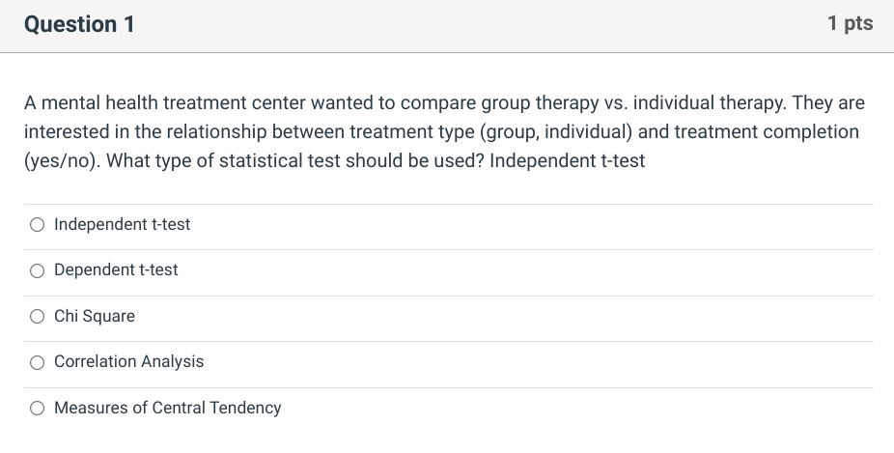The height and width of the screenshot is (453, 894).
Task: Click the 'Chi Square' answer label text
Action: coord(95,316)
